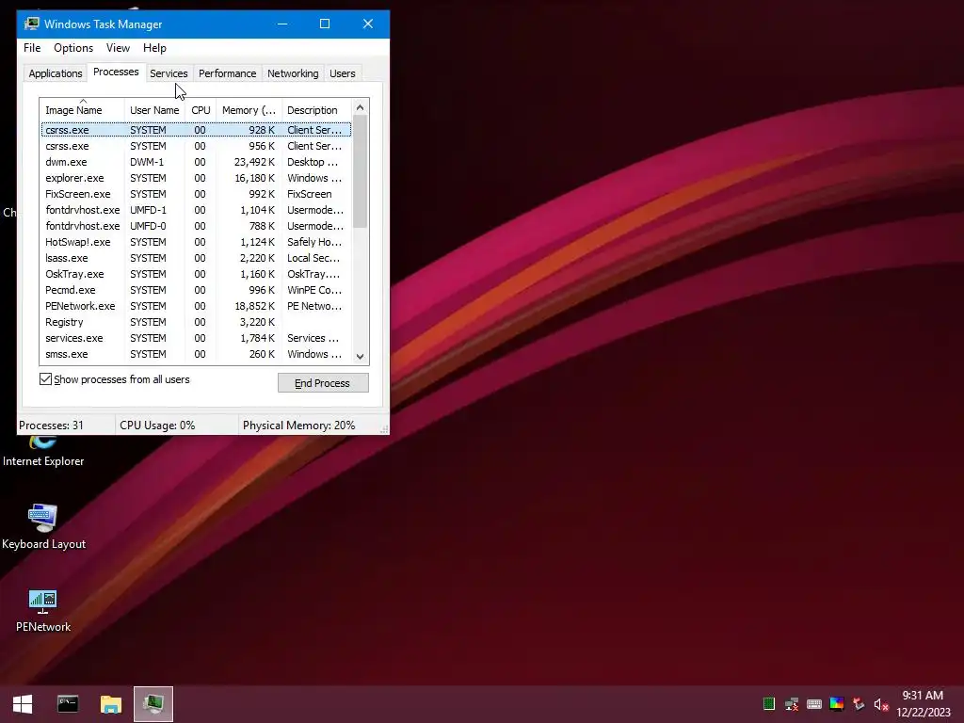Click the muted volume tray icon

pos(881,704)
